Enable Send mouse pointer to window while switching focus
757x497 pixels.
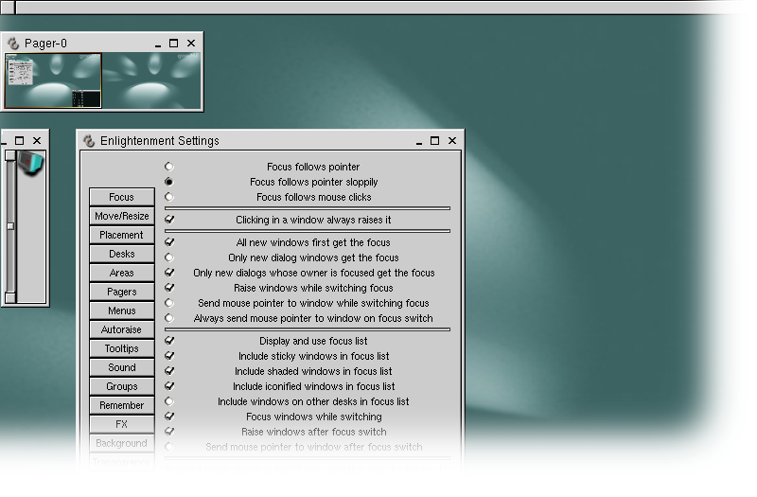169,303
